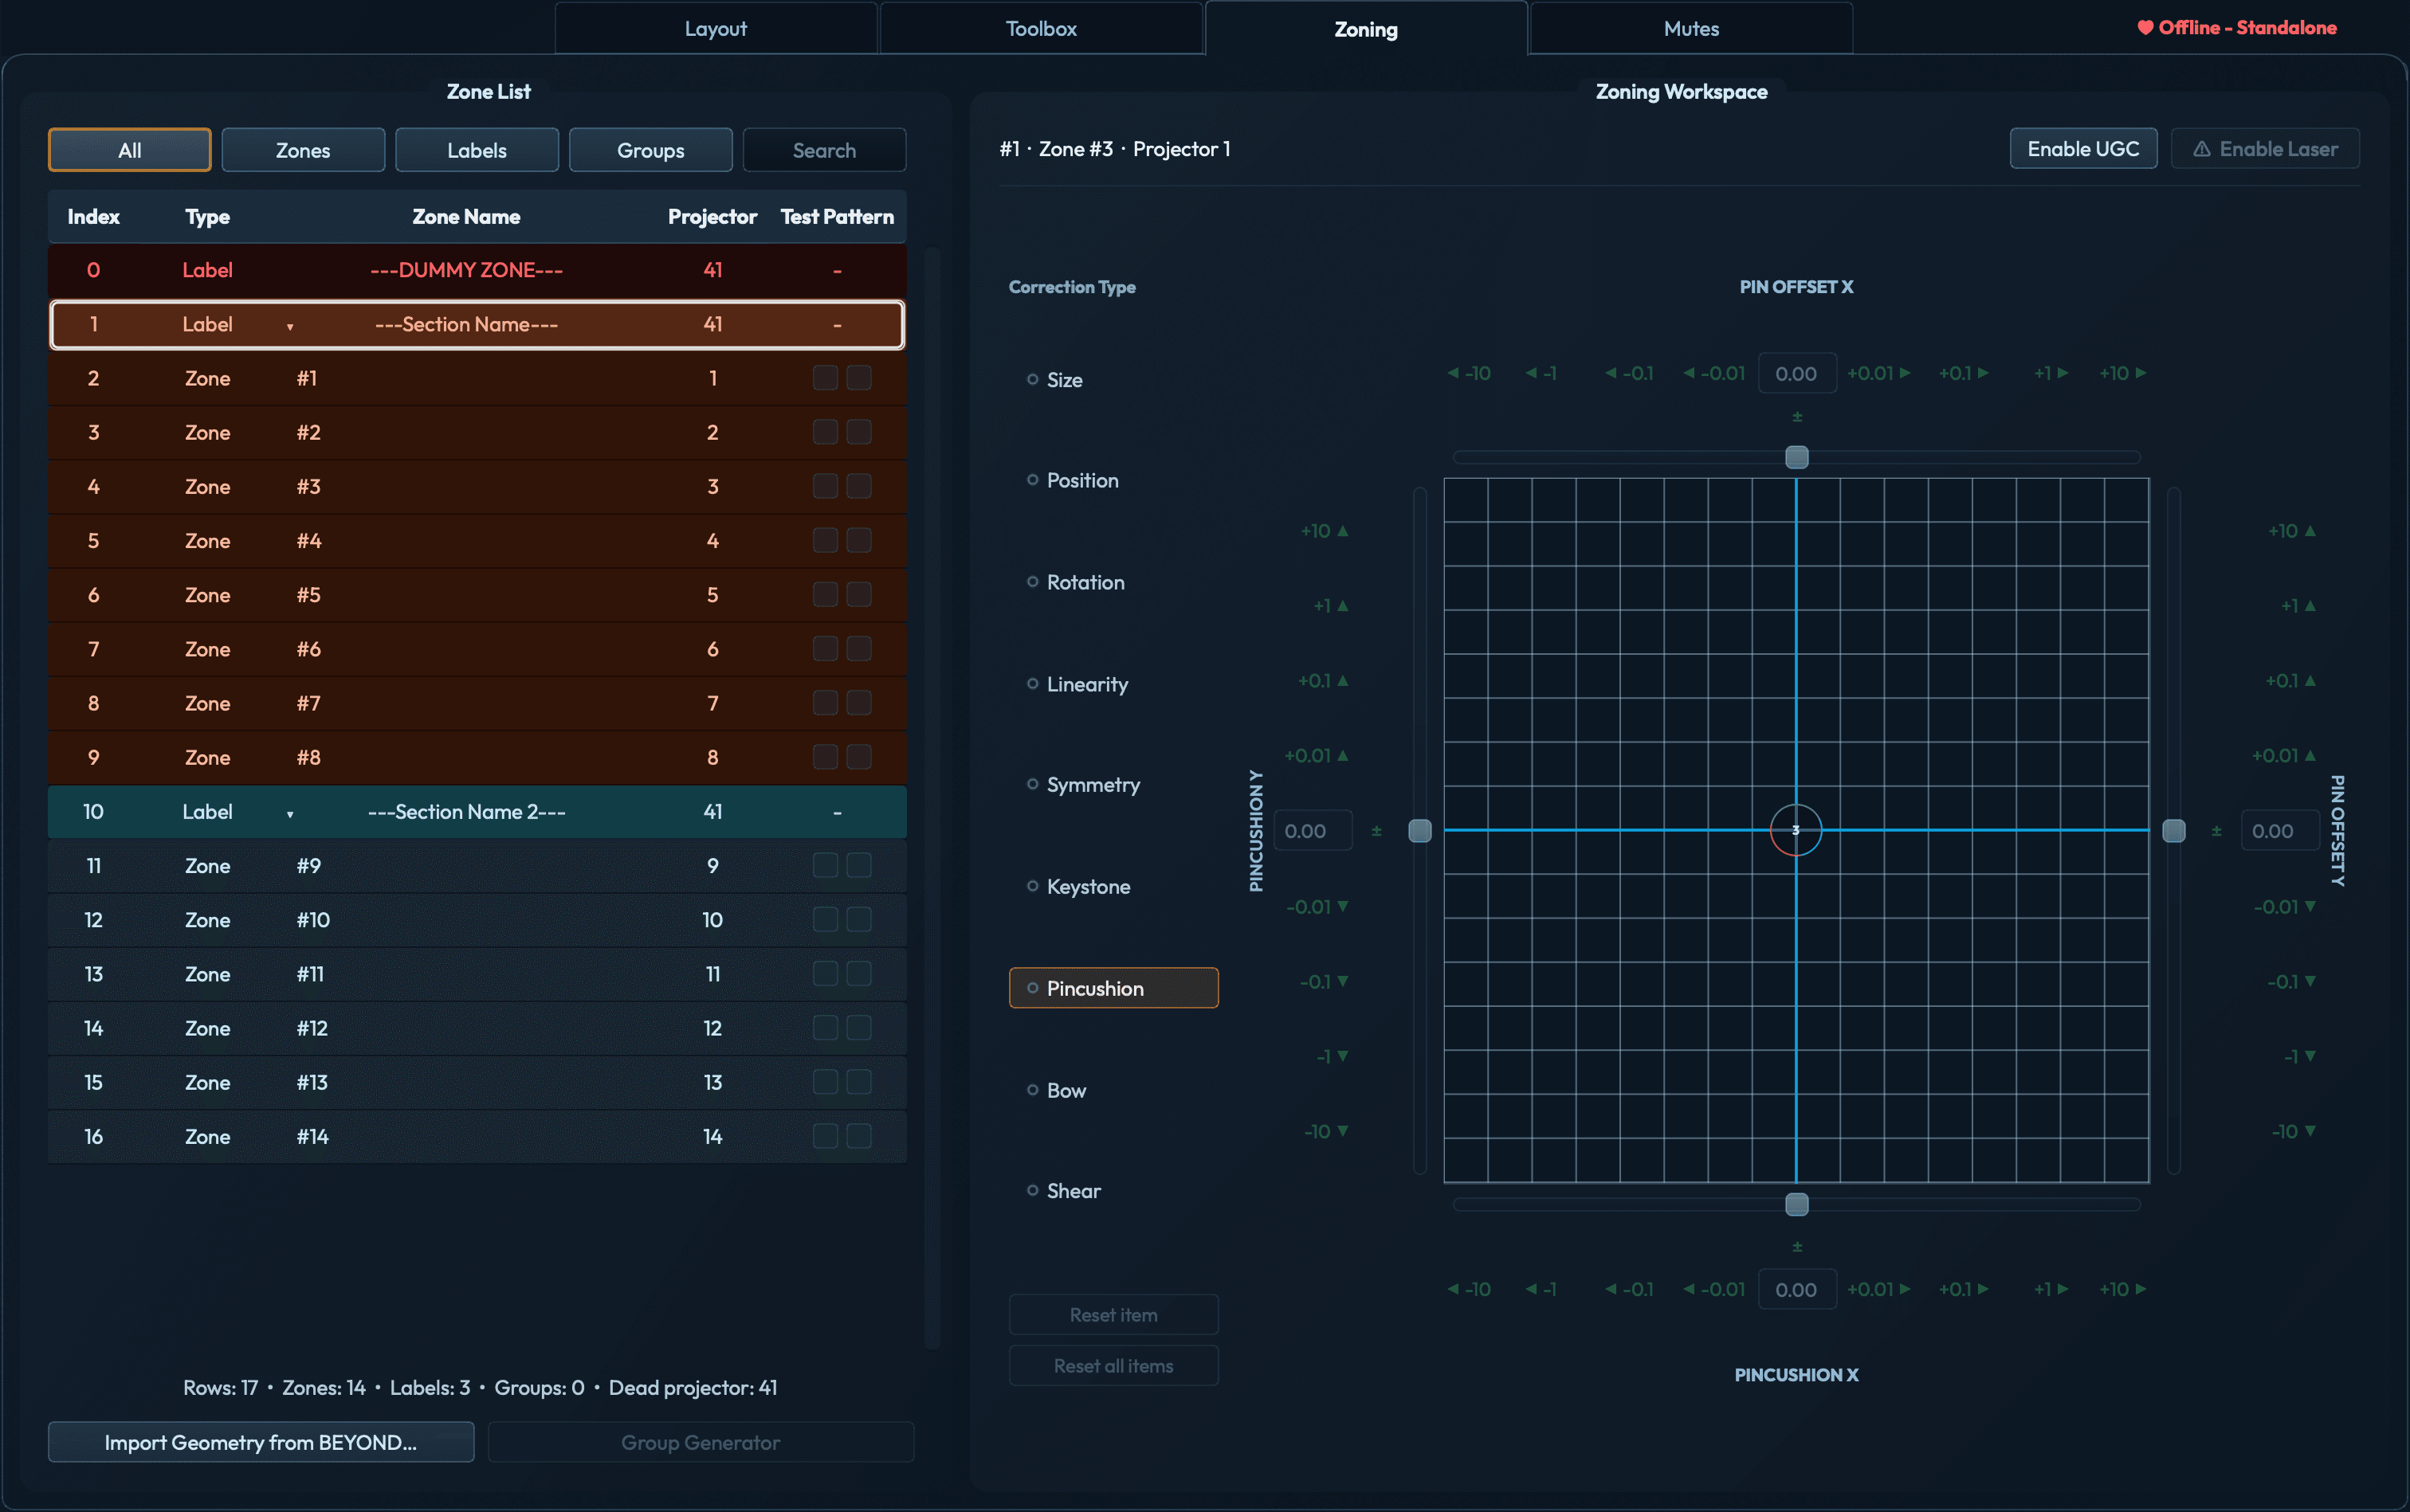Click the Reset all items button

pyautogui.click(x=1113, y=1366)
